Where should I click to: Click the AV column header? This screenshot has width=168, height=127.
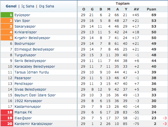[136, 9]
